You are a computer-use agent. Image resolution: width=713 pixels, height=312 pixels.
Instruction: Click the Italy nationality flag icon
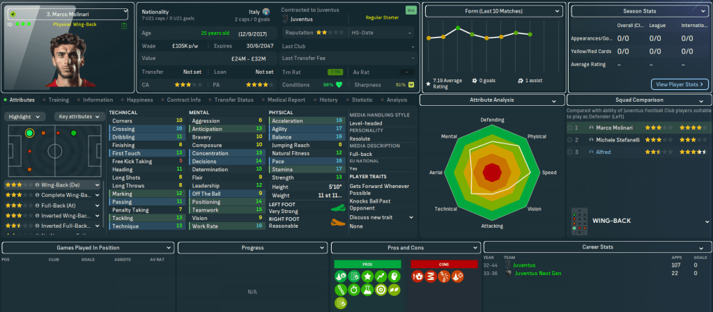coord(266,12)
